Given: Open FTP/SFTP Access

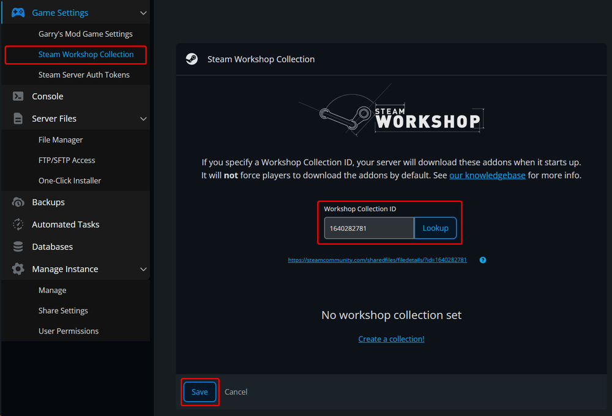Looking at the screenshot, I should click(x=67, y=160).
